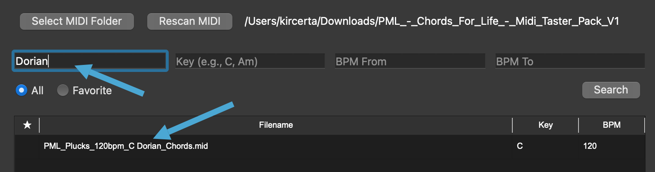The image size is (655, 172).
Task: Click the Search button
Action: point(611,90)
